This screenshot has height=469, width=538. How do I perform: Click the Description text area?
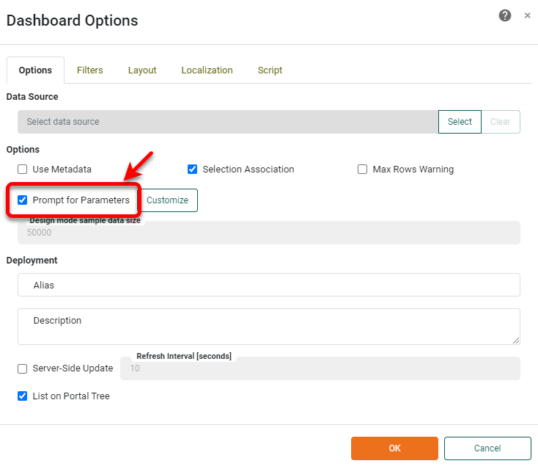pos(268,326)
